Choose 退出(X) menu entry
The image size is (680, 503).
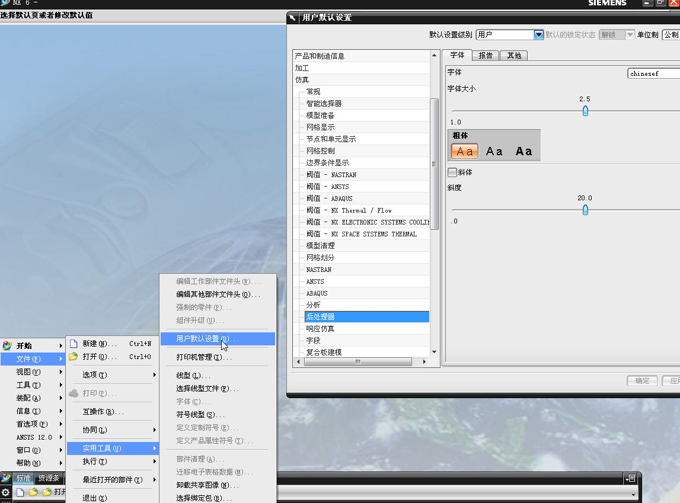point(113,498)
